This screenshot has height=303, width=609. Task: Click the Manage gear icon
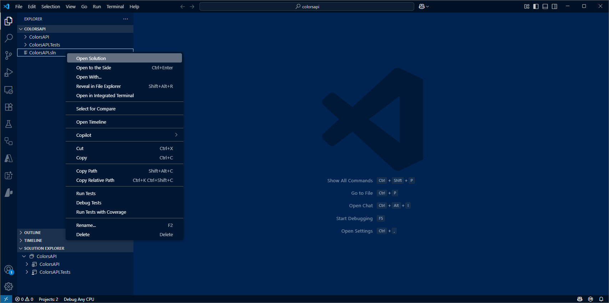[9, 287]
